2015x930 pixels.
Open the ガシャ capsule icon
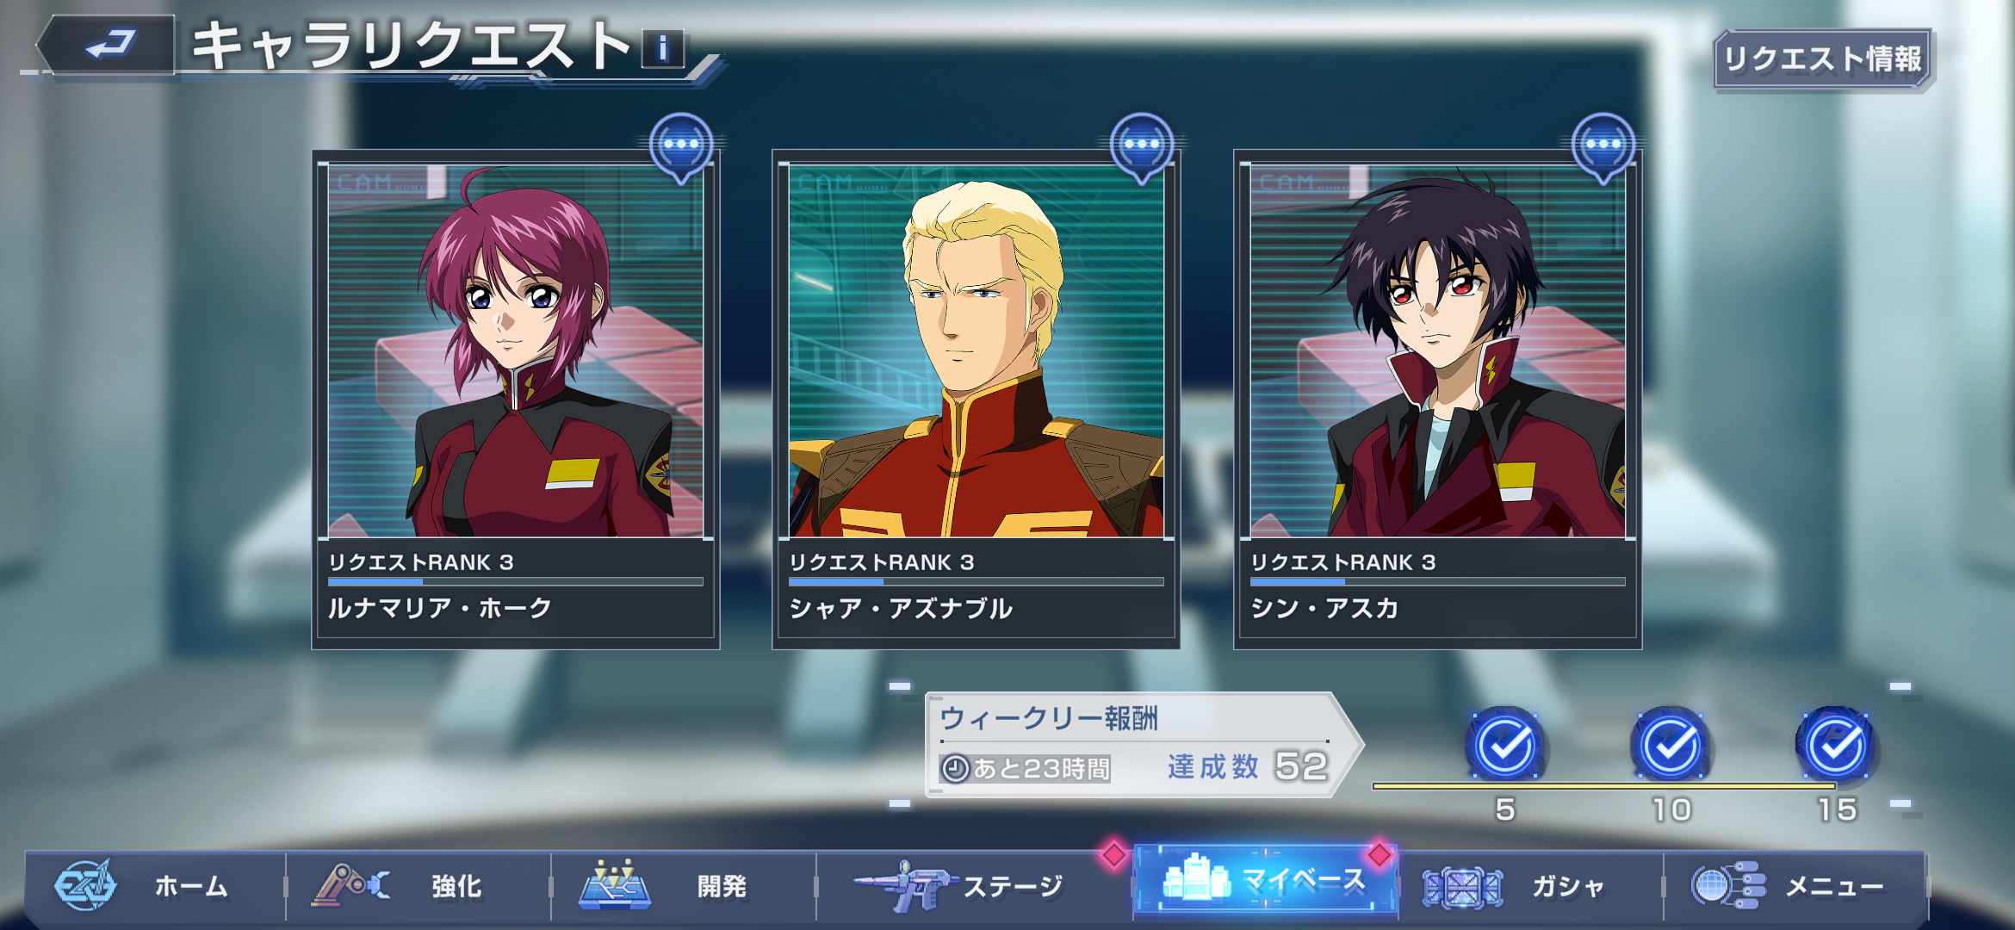[x=1462, y=887]
